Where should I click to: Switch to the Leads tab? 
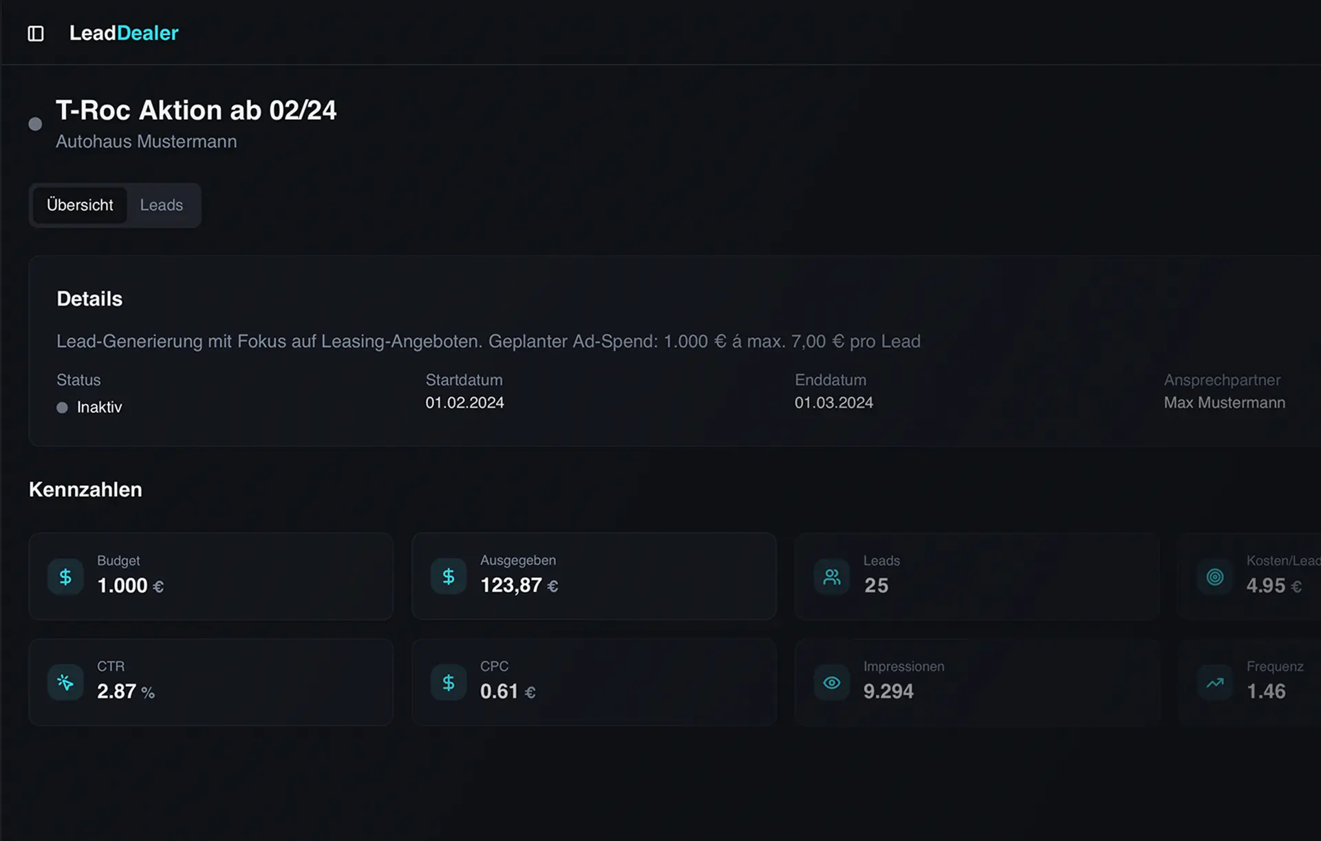click(x=162, y=205)
